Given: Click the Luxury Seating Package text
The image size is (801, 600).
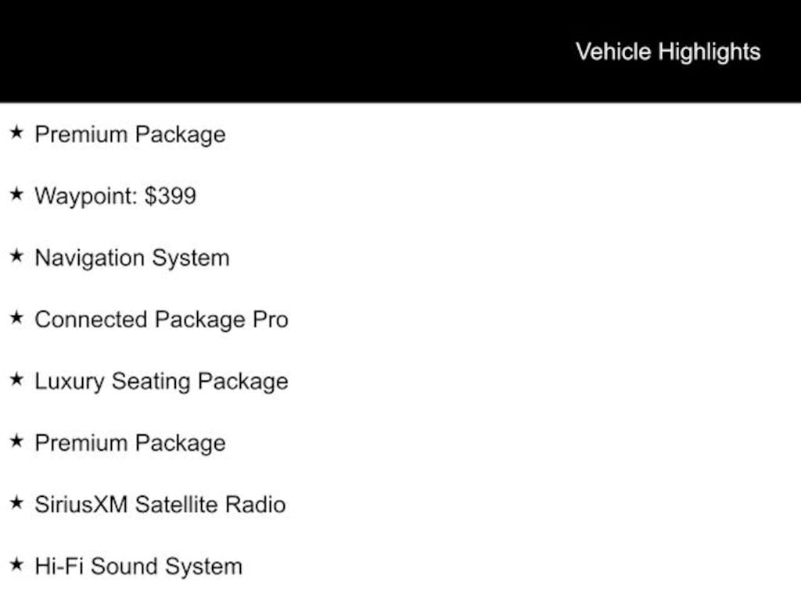Looking at the screenshot, I should [x=161, y=381].
